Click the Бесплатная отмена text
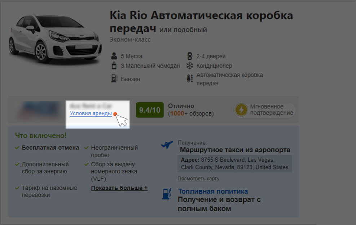This screenshot has height=225, width=356. (50, 148)
